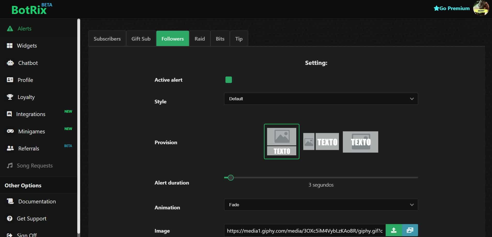The image size is (492, 237).
Task: Open the Animation dropdown showing Fade
Action: point(321,204)
